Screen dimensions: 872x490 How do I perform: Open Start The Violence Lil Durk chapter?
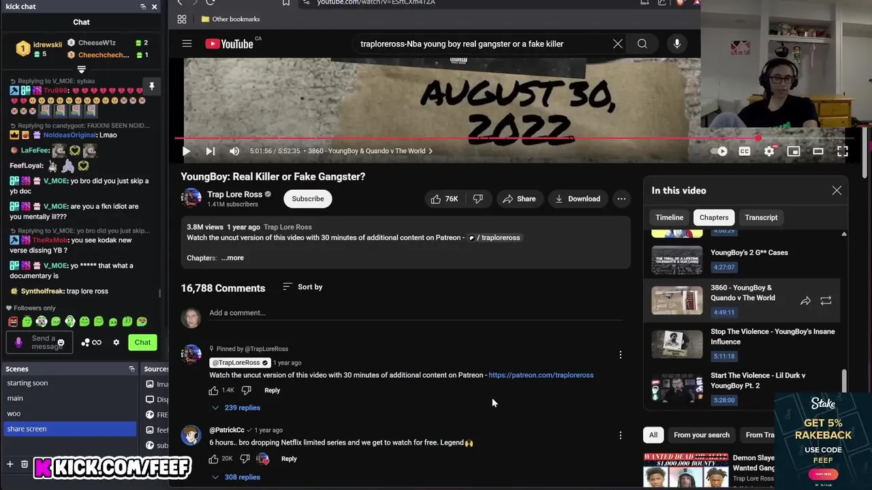click(x=745, y=388)
